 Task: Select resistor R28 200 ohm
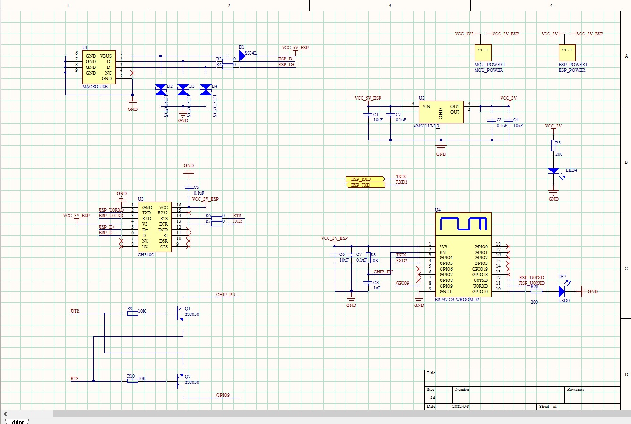[x=536, y=292]
